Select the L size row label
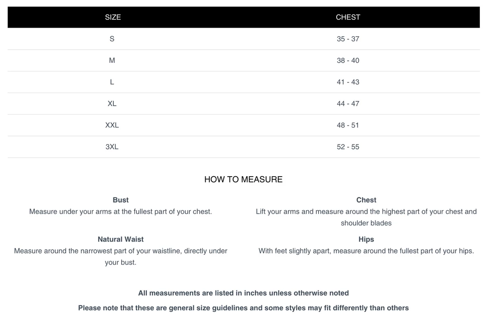Screen dimensions: 488x318 pyautogui.click(x=112, y=82)
